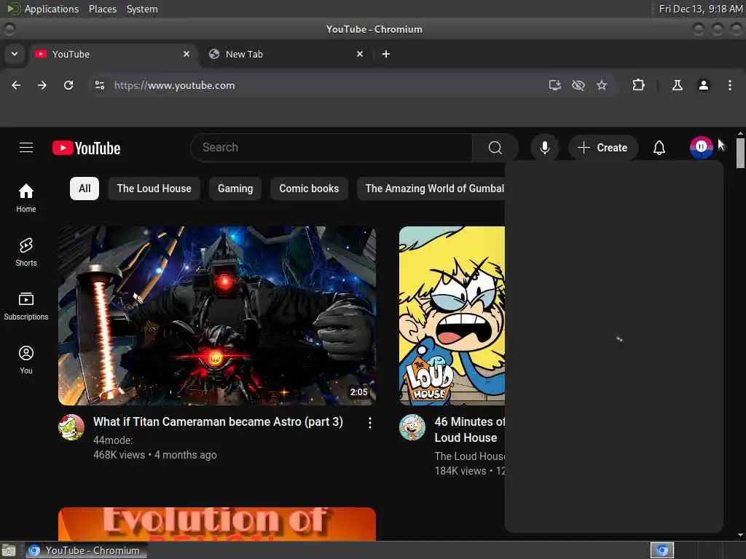Bookmark this page with star icon

click(602, 85)
